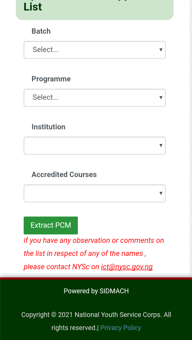Click the Powered by SIDMACH text
192x340 pixels.
pyautogui.click(x=96, y=291)
